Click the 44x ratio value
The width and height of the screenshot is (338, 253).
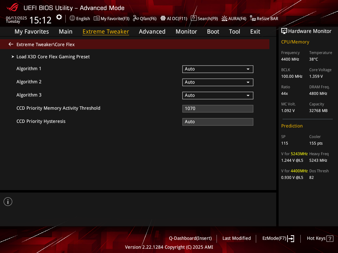[284, 94]
